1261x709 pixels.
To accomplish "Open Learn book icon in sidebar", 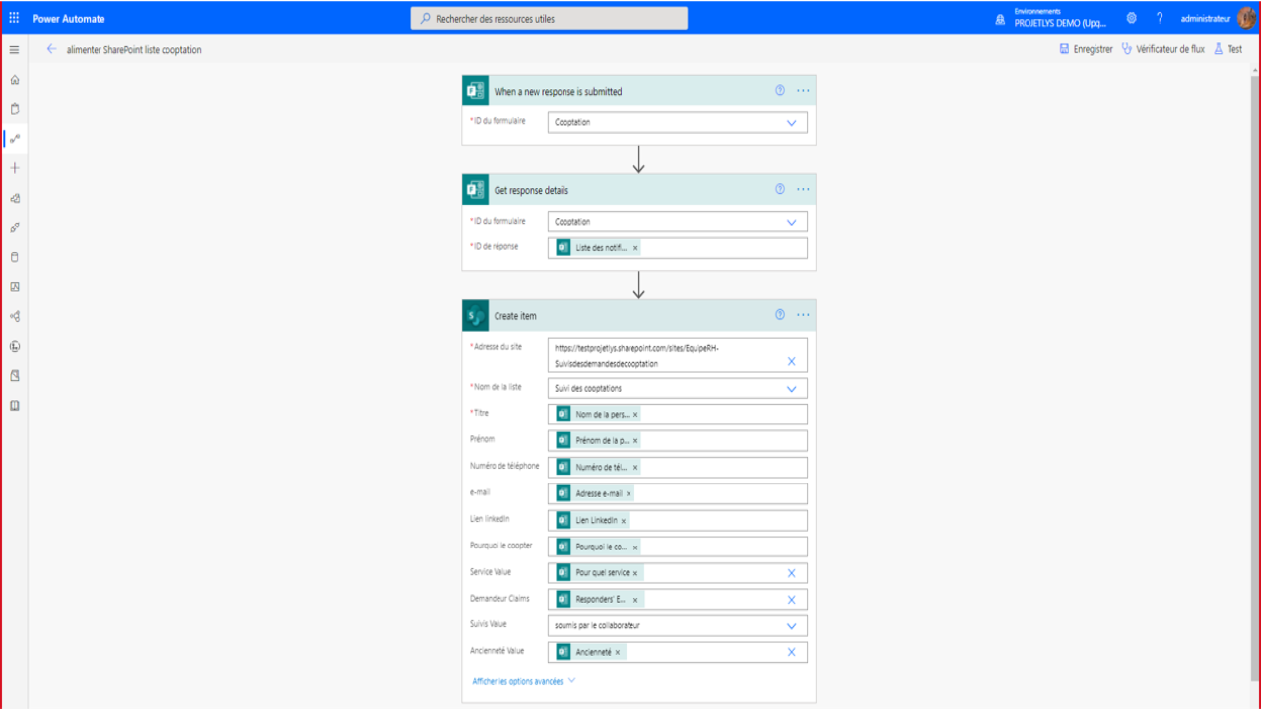I will (14, 405).
